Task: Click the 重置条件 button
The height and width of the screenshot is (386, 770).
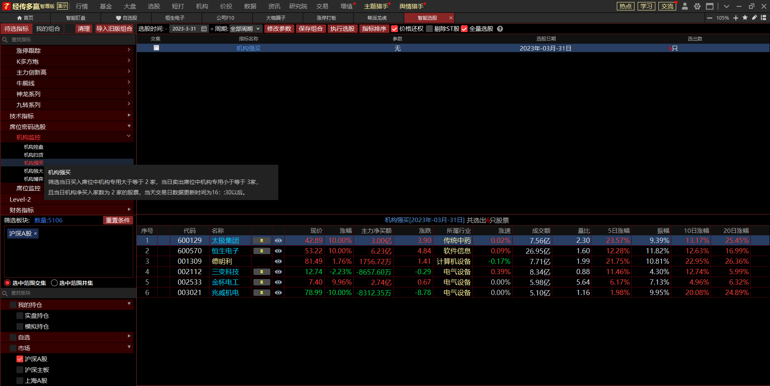Action: pos(118,220)
